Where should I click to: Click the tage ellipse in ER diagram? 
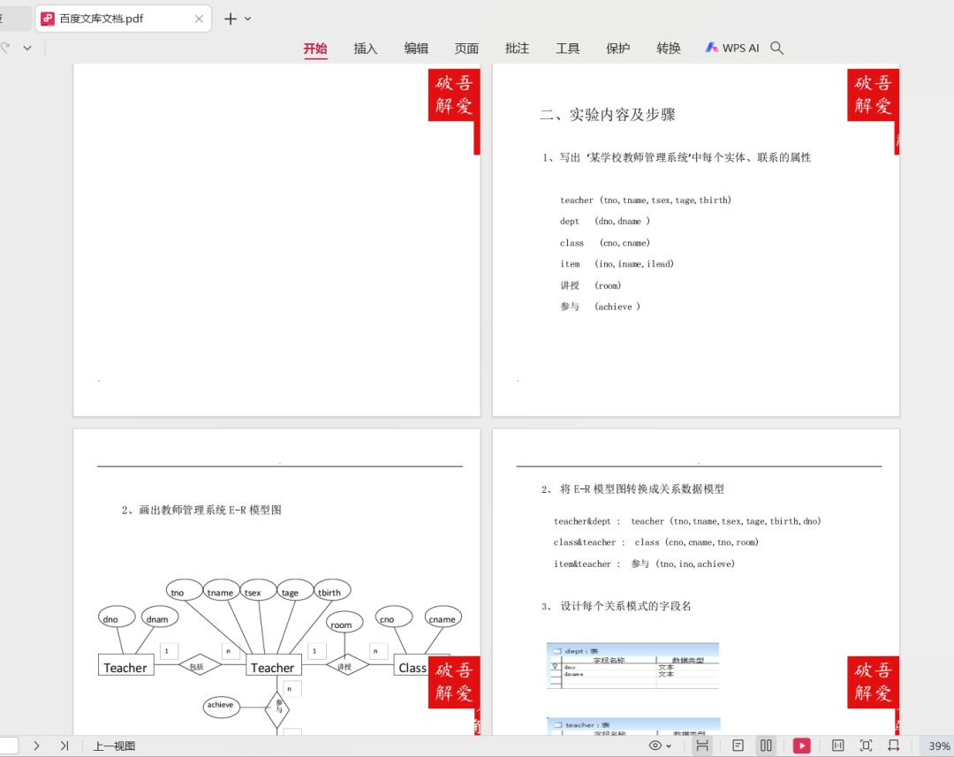(x=295, y=590)
